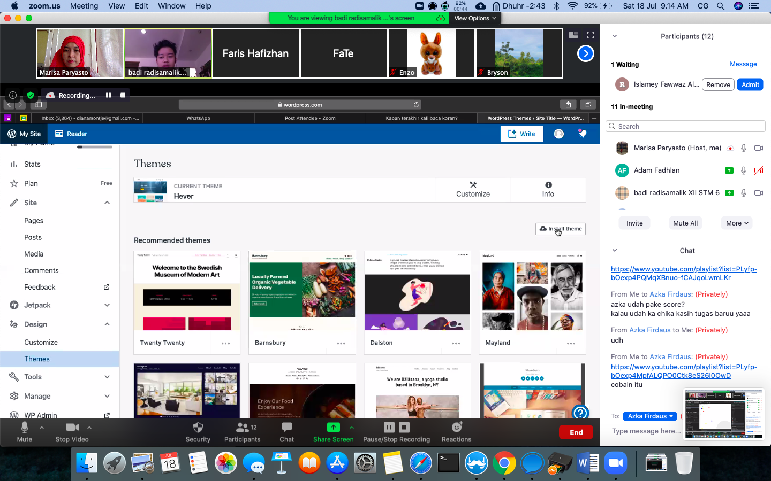Open WordPress Reader
Viewport: 771px width, 481px height.
pos(71,134)
